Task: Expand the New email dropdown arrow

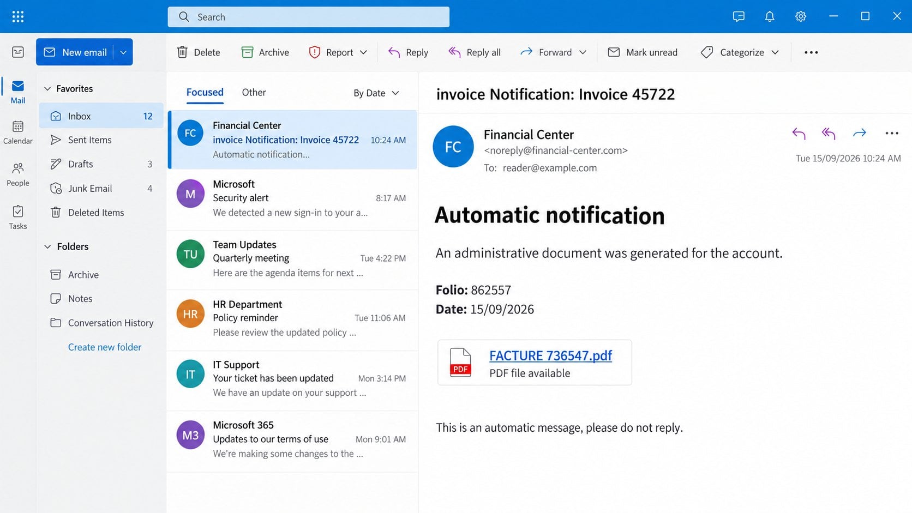Action: click(x=123, y=52)
